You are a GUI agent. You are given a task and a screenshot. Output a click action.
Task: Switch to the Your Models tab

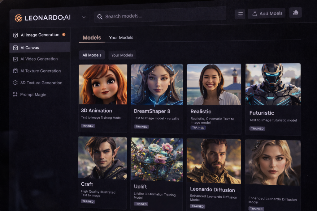pos(121,37)
